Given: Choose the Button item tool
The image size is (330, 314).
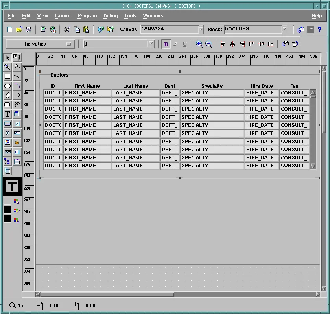Looking at the screenshot, I should point(7,124).
